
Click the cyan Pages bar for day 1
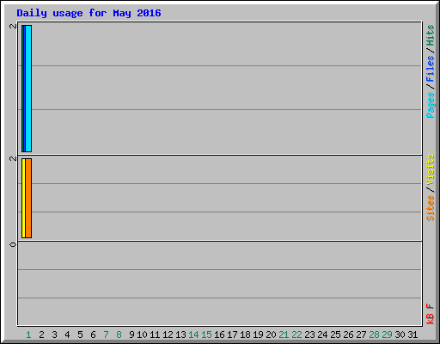[x=28, y=89]
